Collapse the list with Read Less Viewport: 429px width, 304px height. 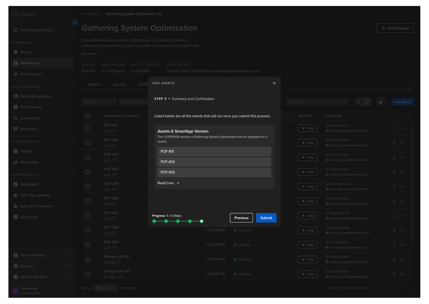168,183
